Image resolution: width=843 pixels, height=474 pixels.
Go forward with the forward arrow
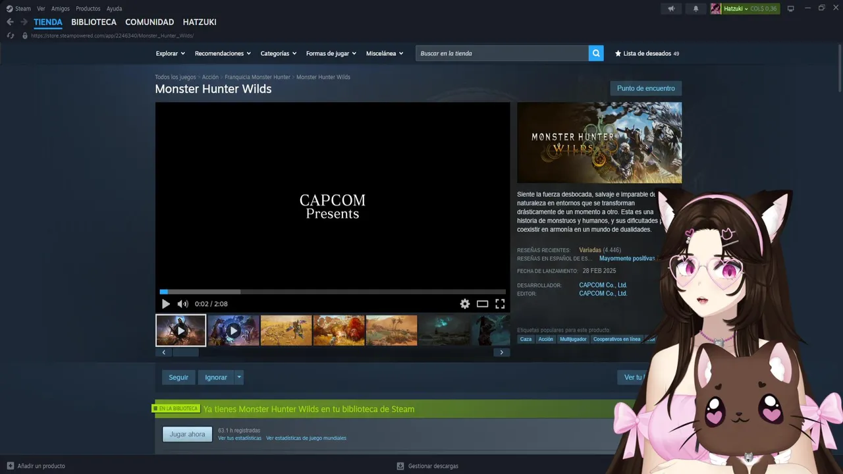click(24, 22)
